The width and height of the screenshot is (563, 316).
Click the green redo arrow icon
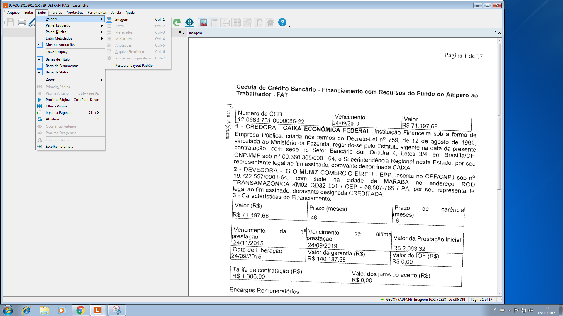click(177, 23)
